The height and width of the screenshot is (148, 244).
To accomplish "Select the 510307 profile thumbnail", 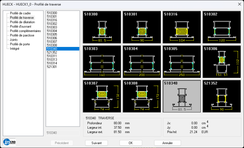I will (x=102, y=96).
